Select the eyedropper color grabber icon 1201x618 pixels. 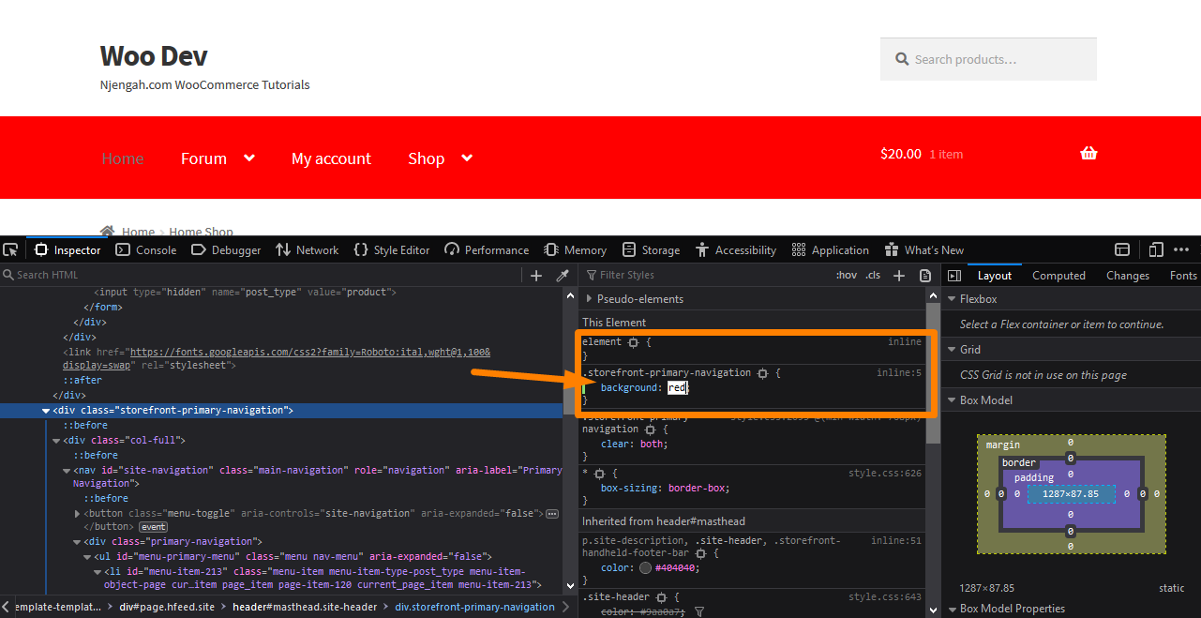click(563, 275)
